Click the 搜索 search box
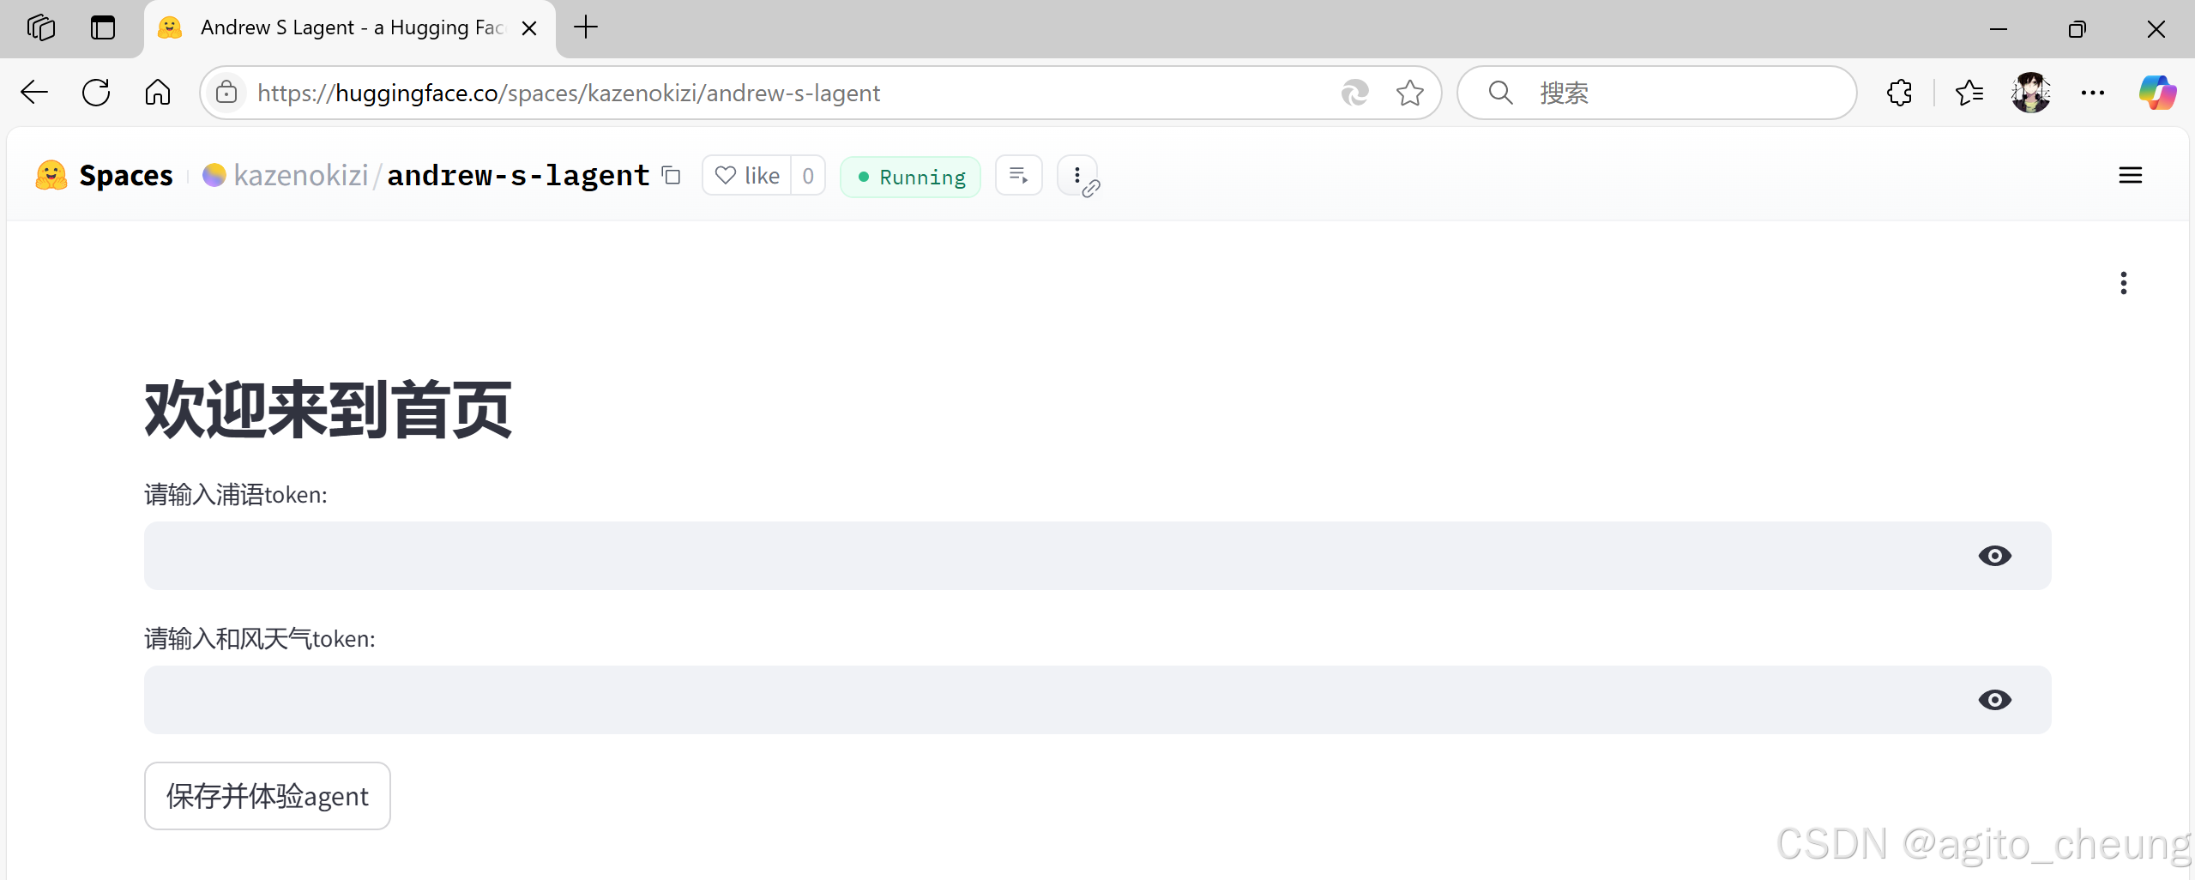This screenshot has height=880, width=2195. point(1657,93)
